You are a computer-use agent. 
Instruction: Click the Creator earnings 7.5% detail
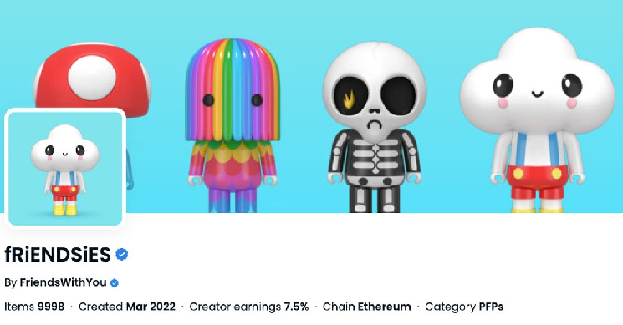coord(249,307)
